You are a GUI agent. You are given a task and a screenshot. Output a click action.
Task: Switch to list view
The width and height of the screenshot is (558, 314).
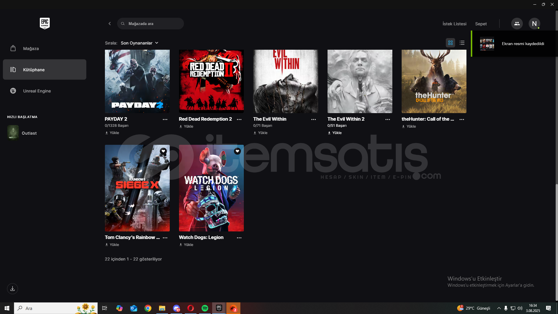coord(462,43)
